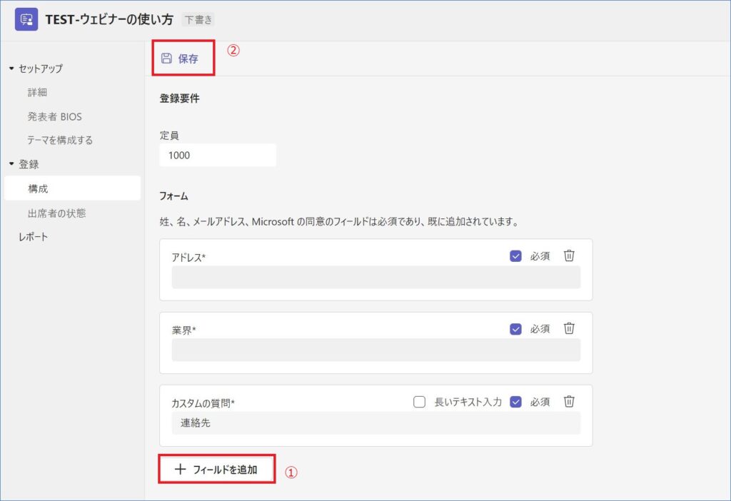The width and height of the screenshot is (731, 501).
Task: Uncheck 必須 checkbox for 業界 field
Action: tap(515, 329)
